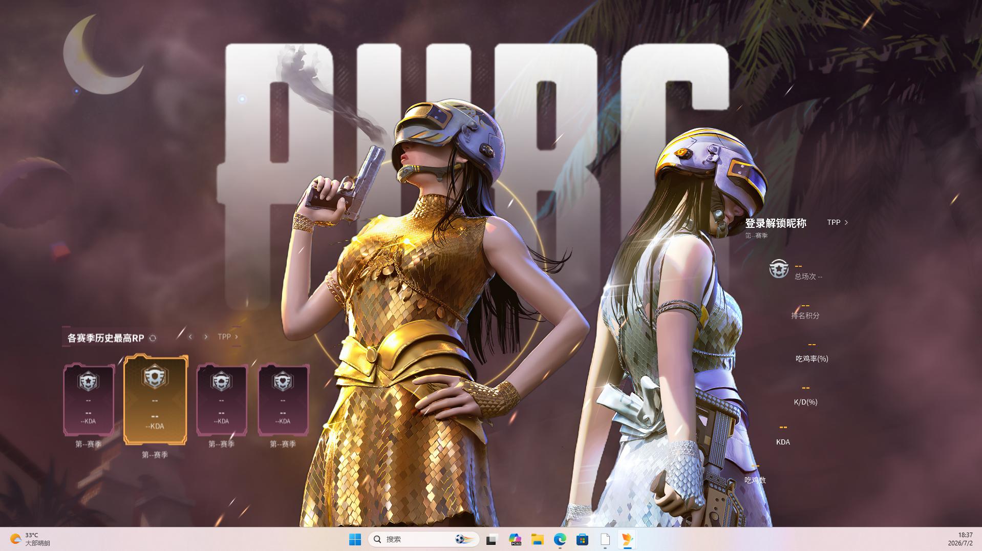This screenshot has width=982, height=551.
Task: Open TPP mode selector beside 登录解锁昵称
Action: 838,222
